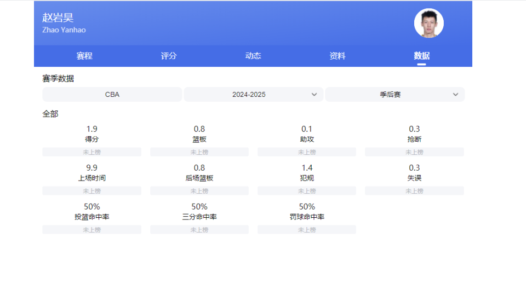
Task: Open the 动态 news tab
Action: [253, 56]
